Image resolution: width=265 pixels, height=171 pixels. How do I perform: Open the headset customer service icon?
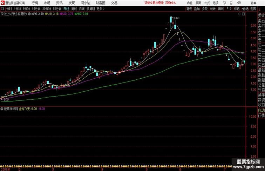click(224, 3)
